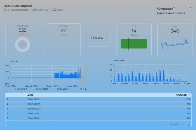
Task: Select table row 26 мар. 2023 г.
Action: pos(98,109)
